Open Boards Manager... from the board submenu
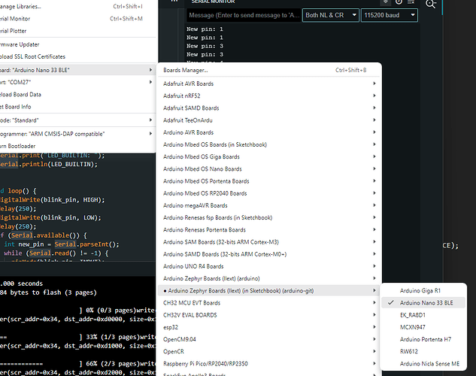This screenshot has width=476, height=376. point(269,70)
